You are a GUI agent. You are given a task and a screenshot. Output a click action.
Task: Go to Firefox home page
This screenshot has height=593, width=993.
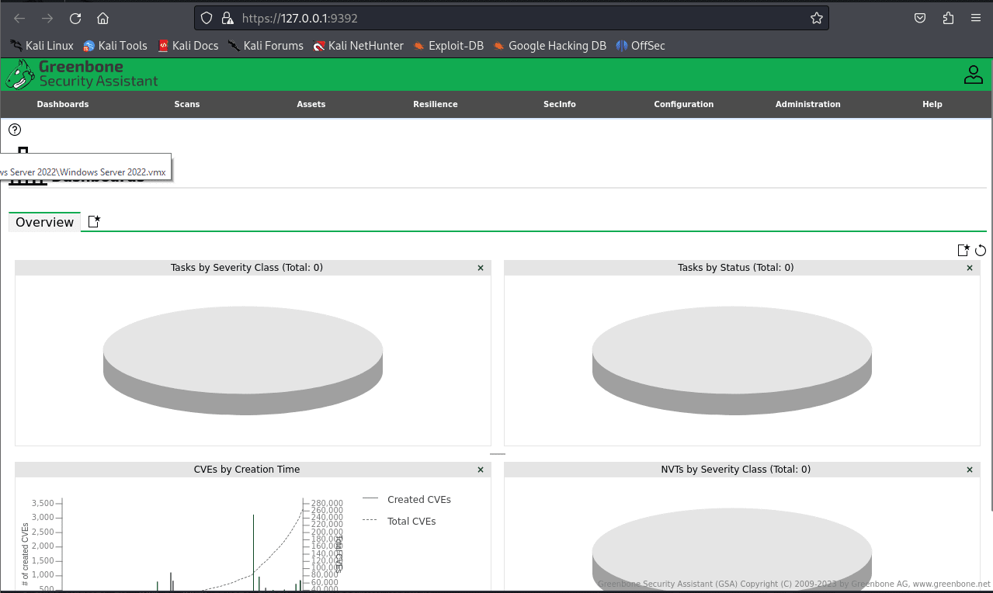coord(102,18)
